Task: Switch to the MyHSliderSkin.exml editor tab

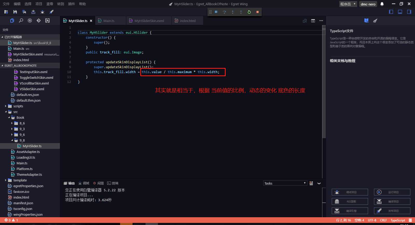Action: coord(149,21)
